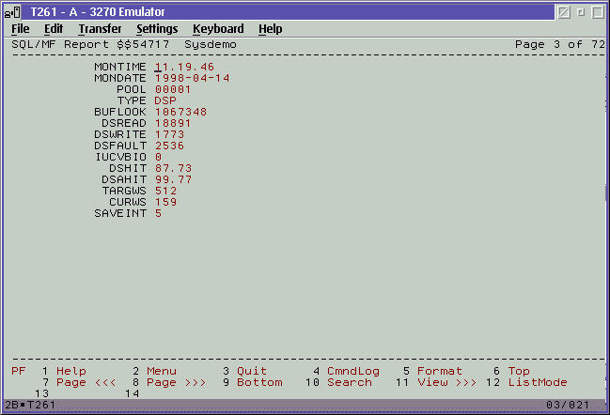Click the DSFAULT value 2536
Screen dimensions: 610x415
(x=169, y=146)
